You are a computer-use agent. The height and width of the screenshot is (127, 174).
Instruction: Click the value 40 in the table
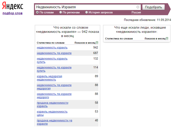pyautogui.click(x=96, y=120)
